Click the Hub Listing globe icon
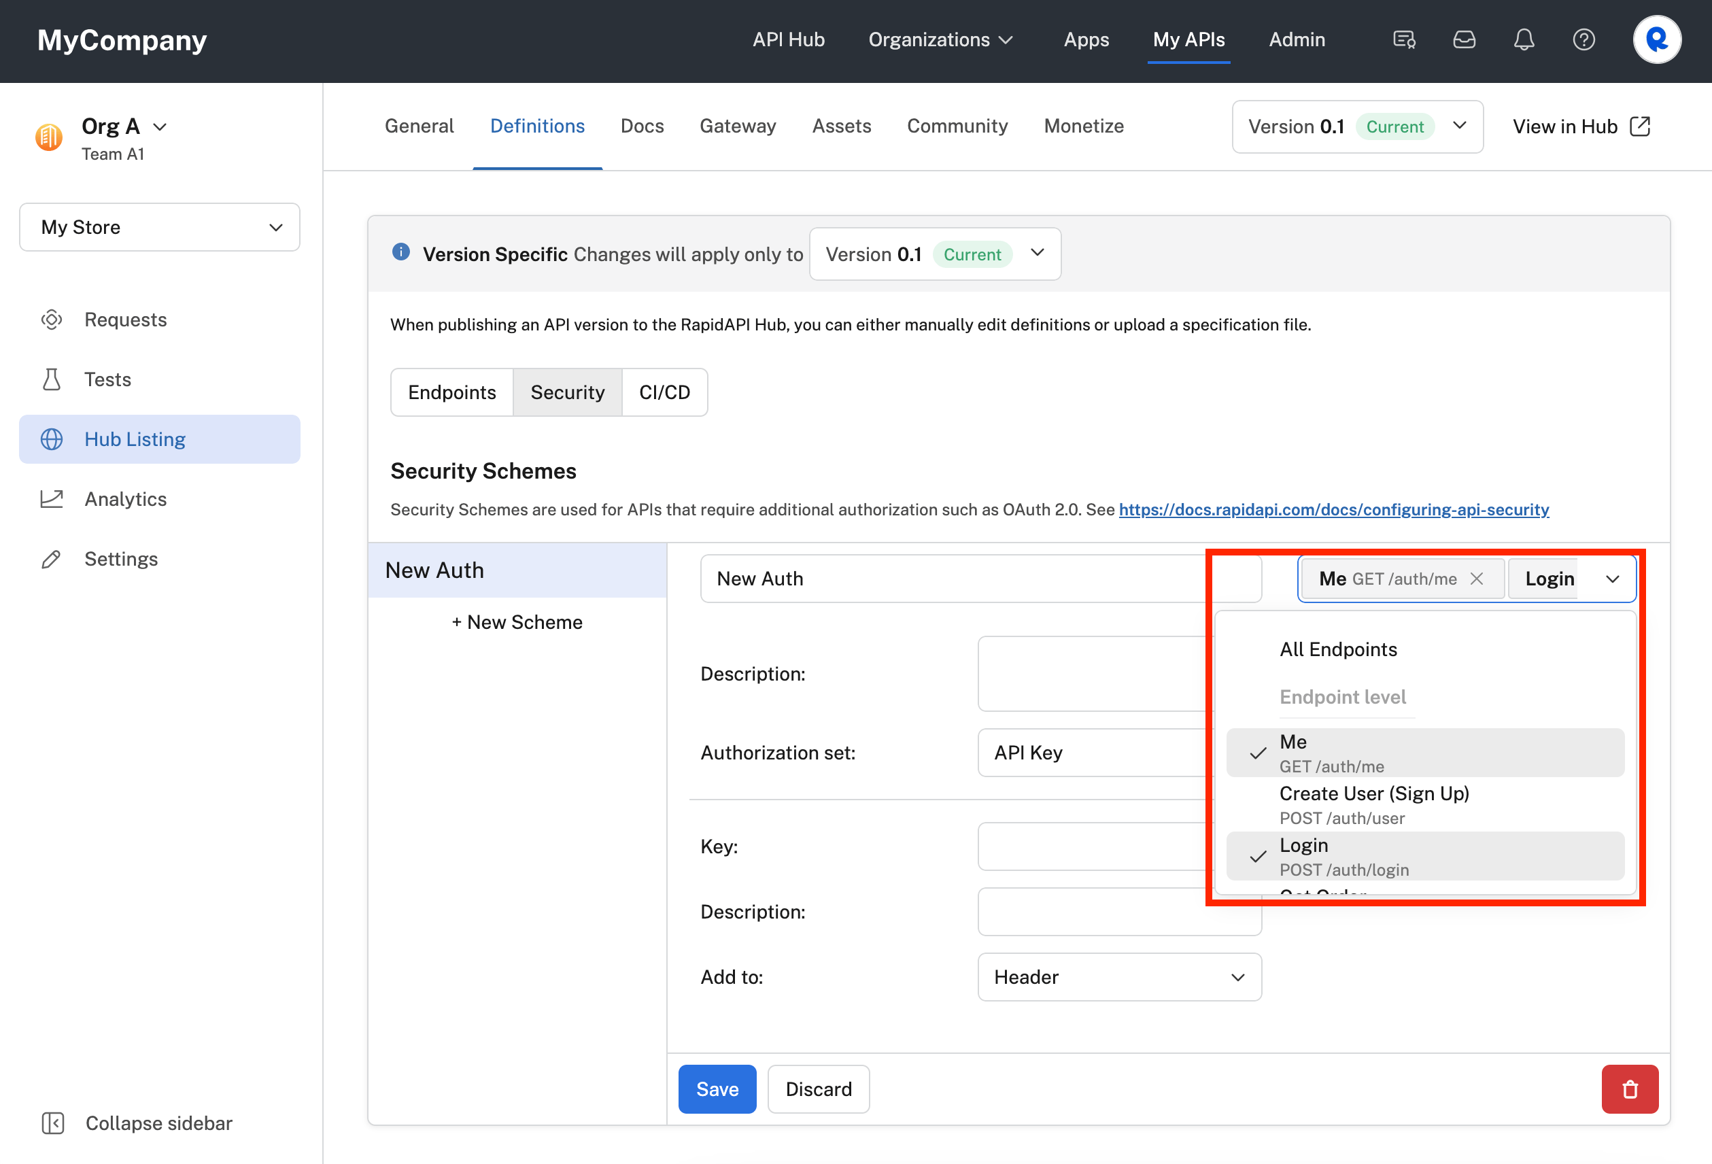The height and width of the screenshot is (1164, 1712). point(52,439)
